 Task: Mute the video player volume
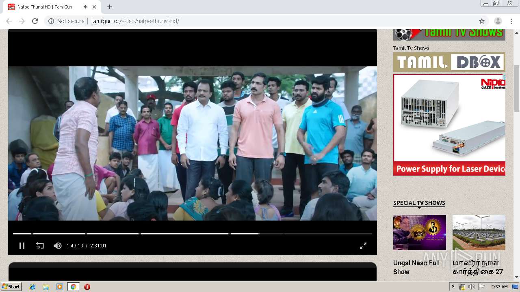pyautogui.click(x=58, y=246)
